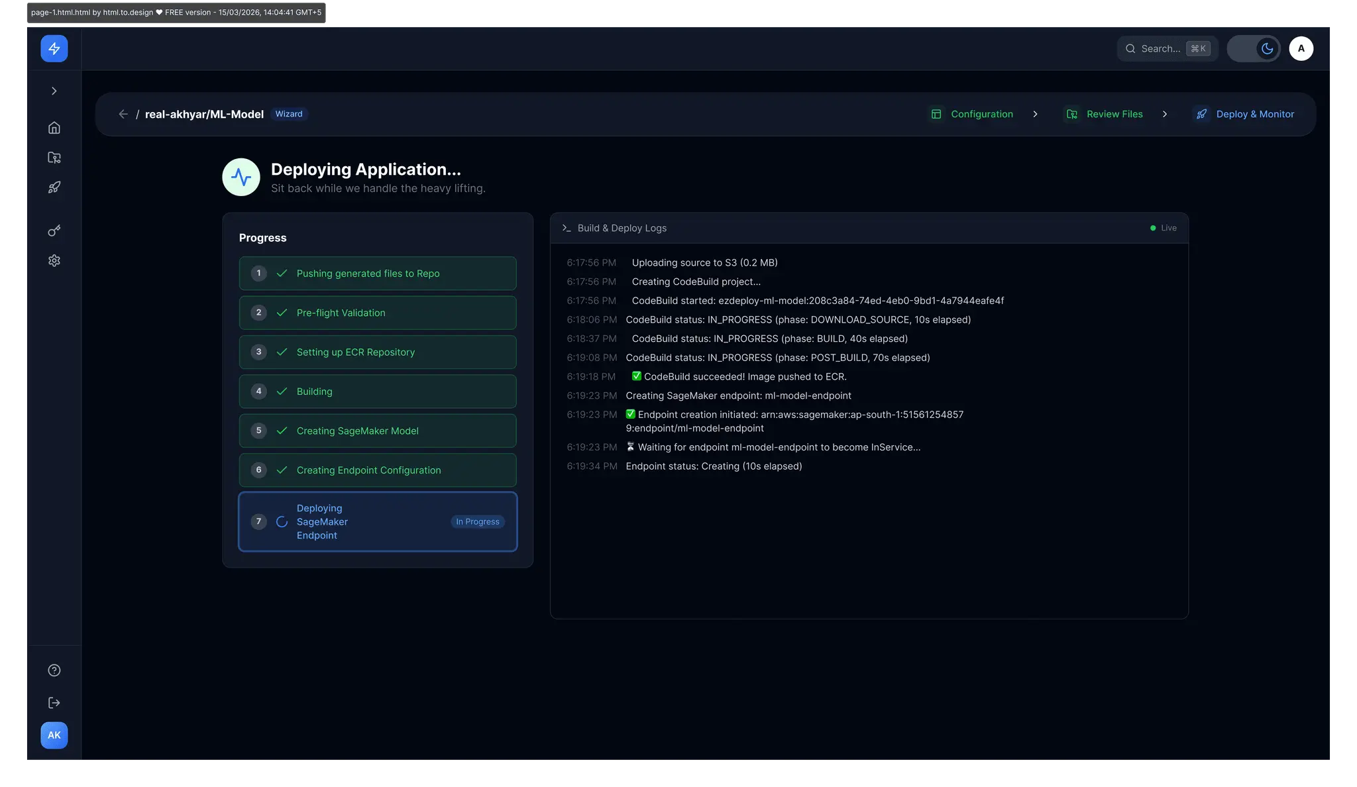Toggle the dark mode switch
Viewport: 1357px width, 787px height.
pos(1254,48)
